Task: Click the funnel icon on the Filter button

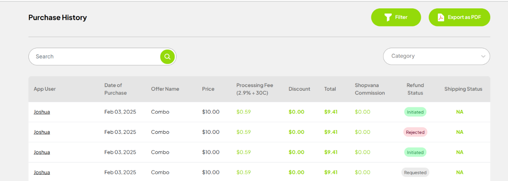Action: [388, 17]
